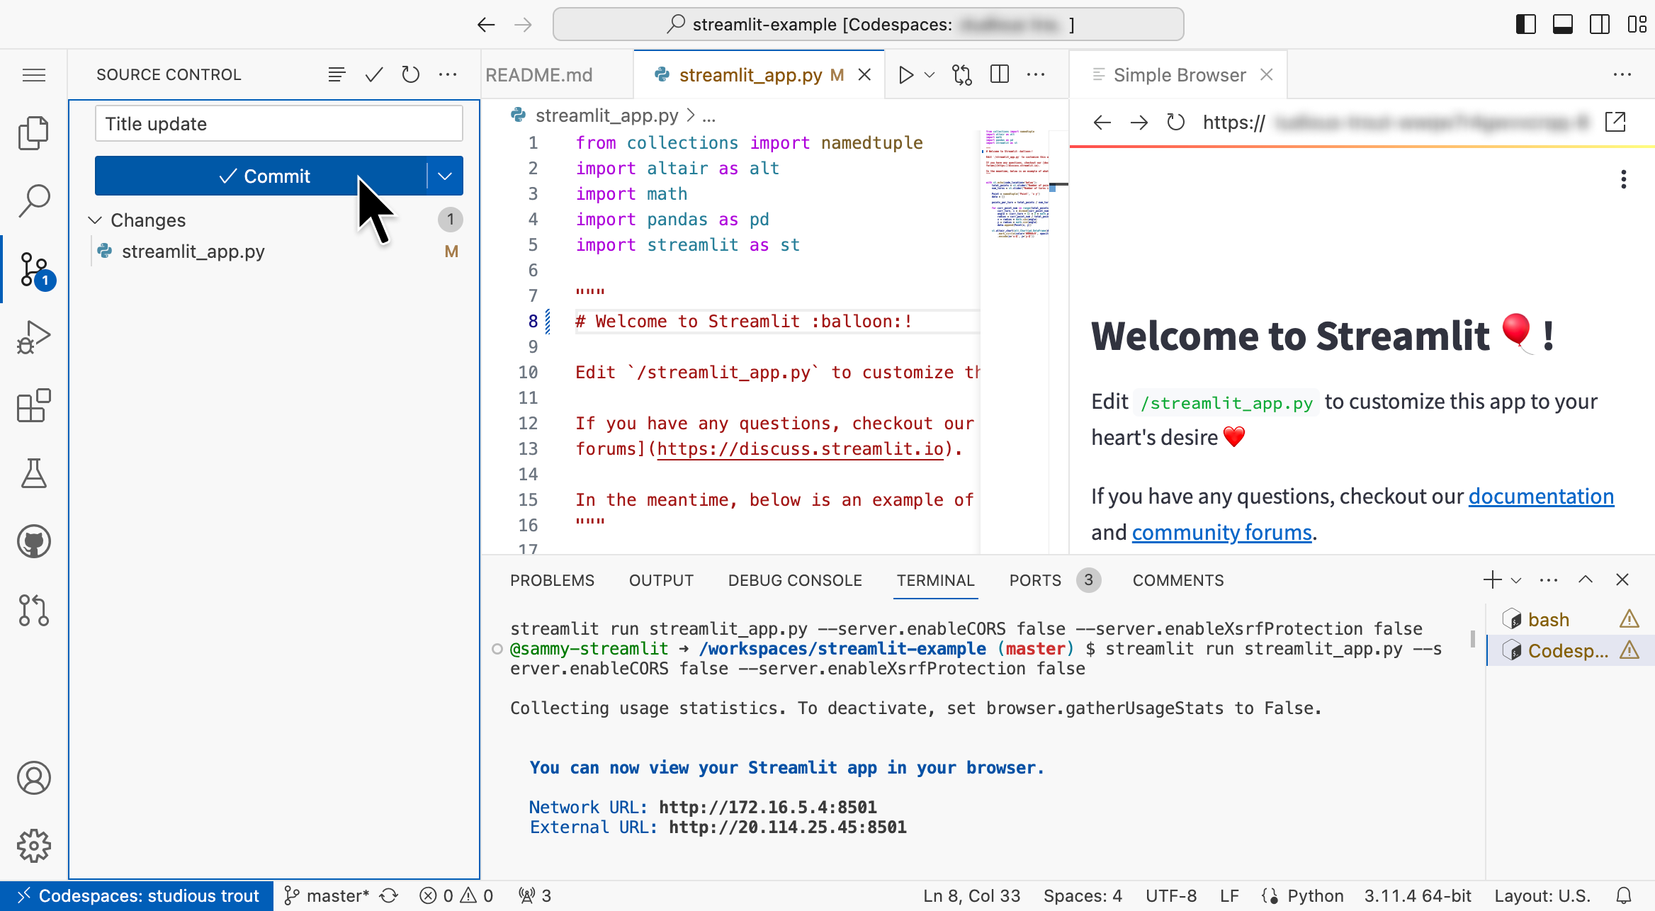Open the Search view in activity bar

(34, 201)
